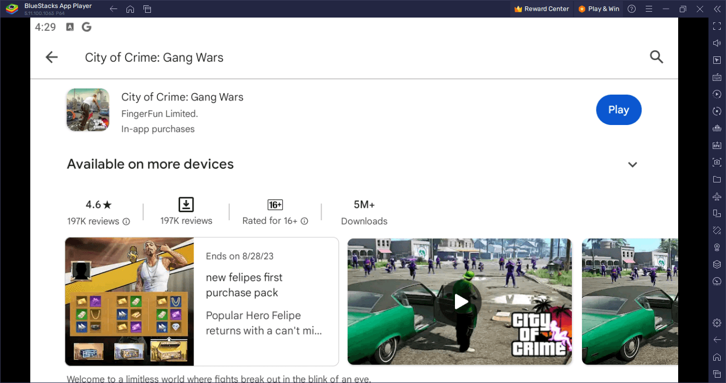
Task: Collapse the BlueStacks sidebar with double chevron
Action: coord(717,9)
